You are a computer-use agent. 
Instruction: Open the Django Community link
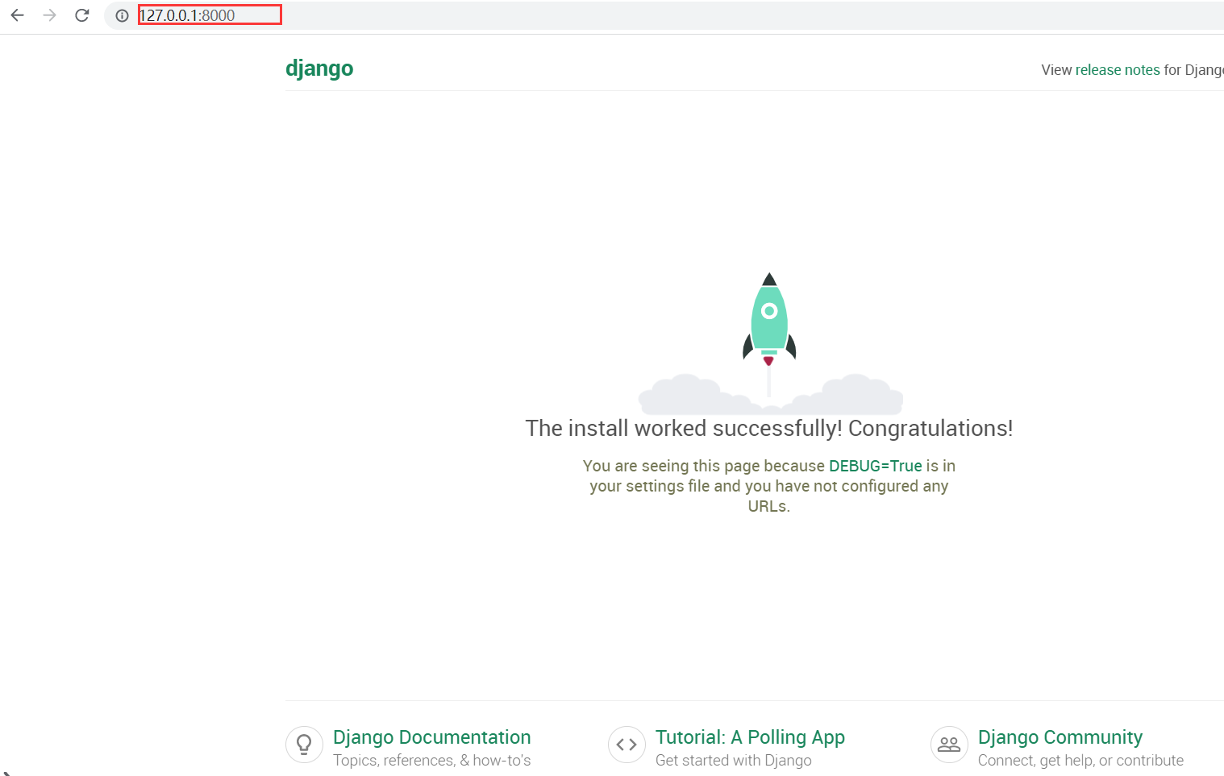(1060, 737)
